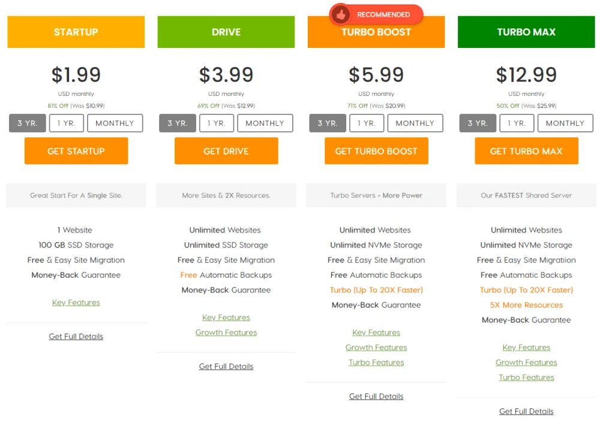Select Monthly billing for Turbo Max plan
The width and height of the screenshot is (600, 439).
pyautogui.click(x=565, y=123)
